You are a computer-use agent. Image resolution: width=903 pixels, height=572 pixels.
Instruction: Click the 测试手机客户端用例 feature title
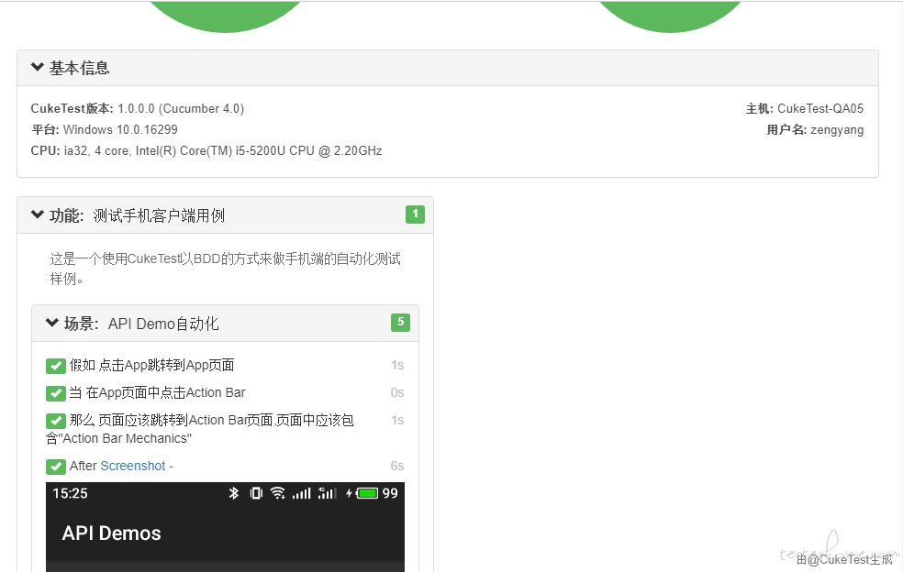[159, 215]
